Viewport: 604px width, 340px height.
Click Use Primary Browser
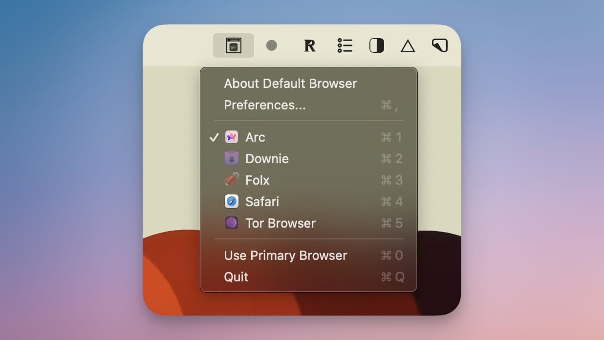285,255
